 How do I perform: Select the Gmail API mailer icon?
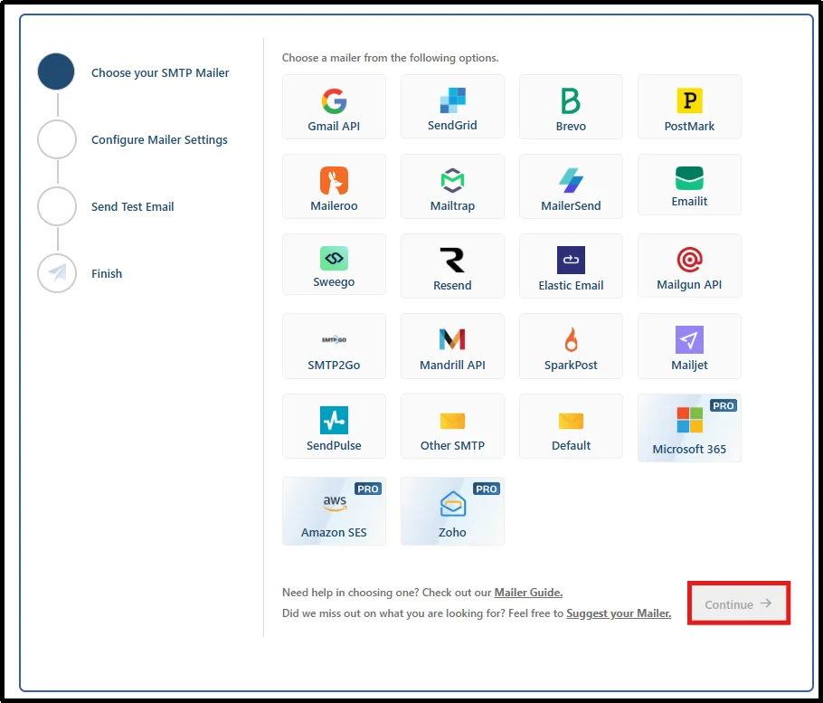pos(334,100)
